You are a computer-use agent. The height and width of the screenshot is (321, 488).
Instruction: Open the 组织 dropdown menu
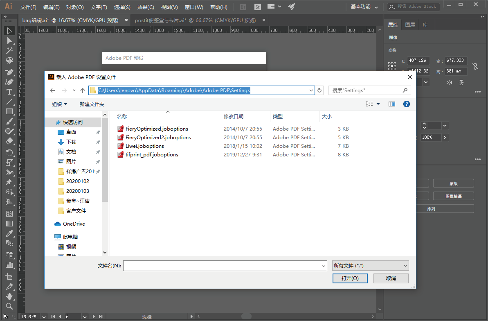pyautogui.click(x=59, y=104)
